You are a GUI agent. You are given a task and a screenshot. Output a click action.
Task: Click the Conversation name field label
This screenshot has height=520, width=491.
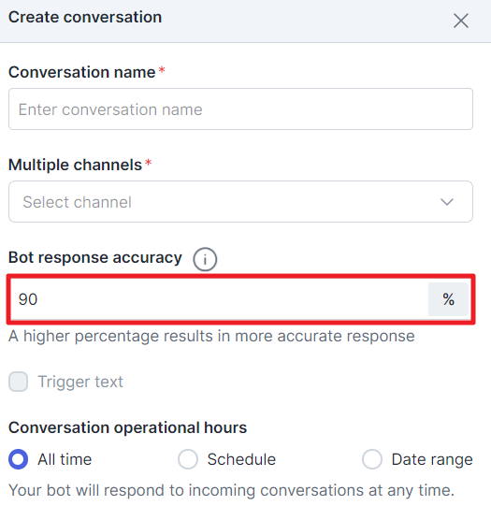click(82, 72)
